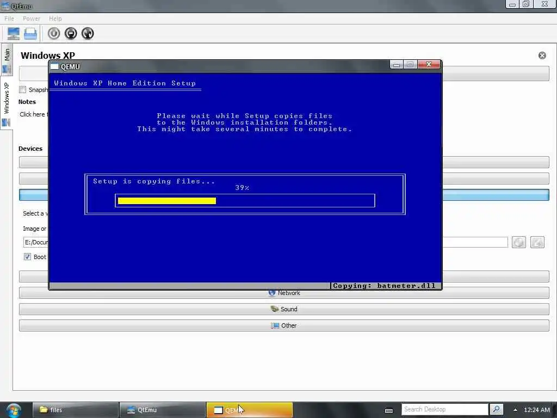Show hidden tray icons arrow
The height and width of the screenshot is (418, 557).
[x=515, y=410]
